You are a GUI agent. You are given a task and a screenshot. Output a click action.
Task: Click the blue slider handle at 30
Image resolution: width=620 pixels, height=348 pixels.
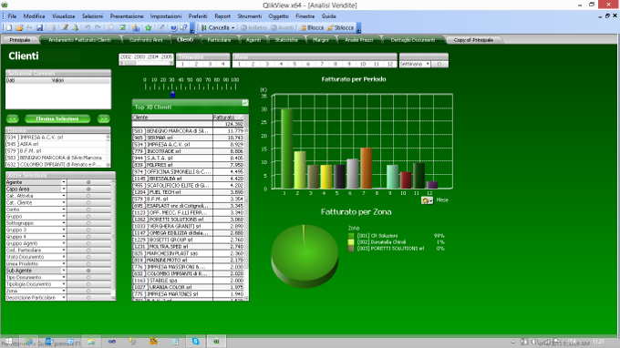pyautogui.click(x=173, y=95)
